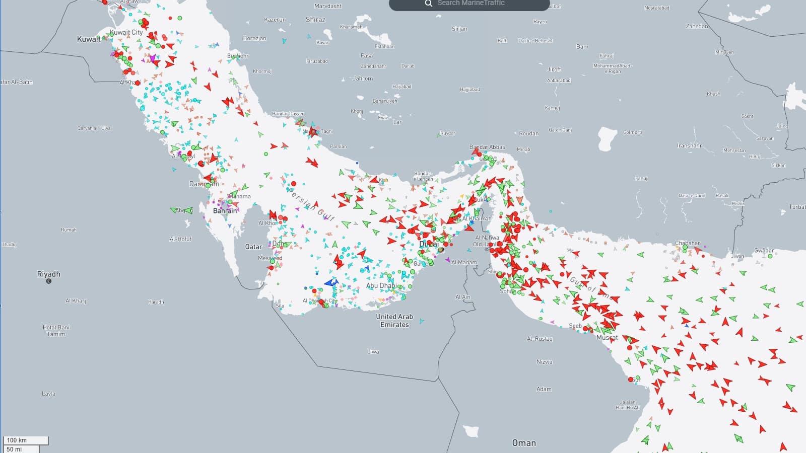This screenshot has width=806, height=453.
Task: Click the Riyadh city point marker
Action: pos(49,281)
